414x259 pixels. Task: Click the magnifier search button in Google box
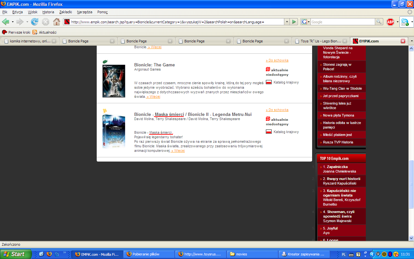coord(379,22)
